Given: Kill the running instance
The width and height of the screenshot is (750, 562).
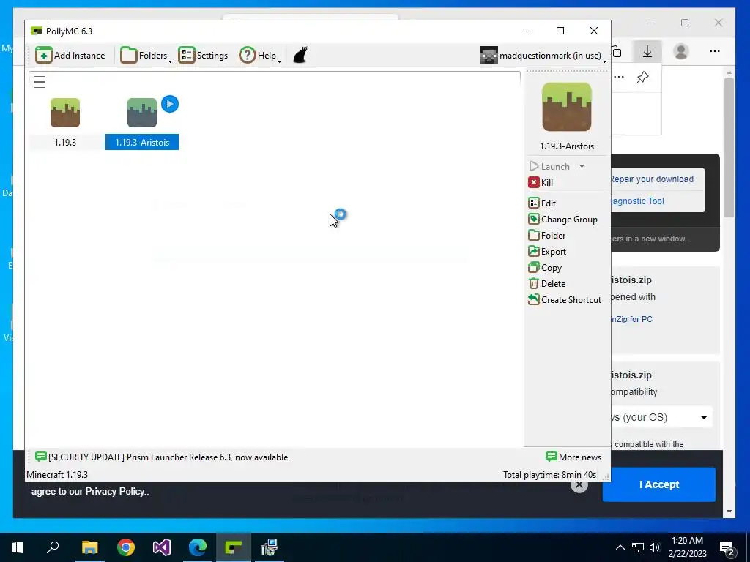Looking at the screenshot, I should (541, 182).
